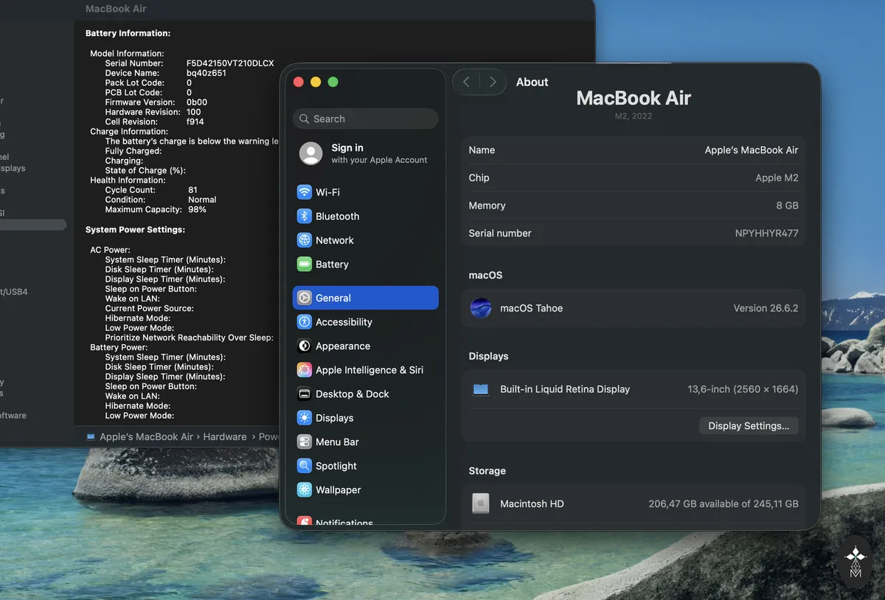Select highlighted sidebar row in System Information
The image size is (885, 600).
pyautogui.click(x=33, y=225)
